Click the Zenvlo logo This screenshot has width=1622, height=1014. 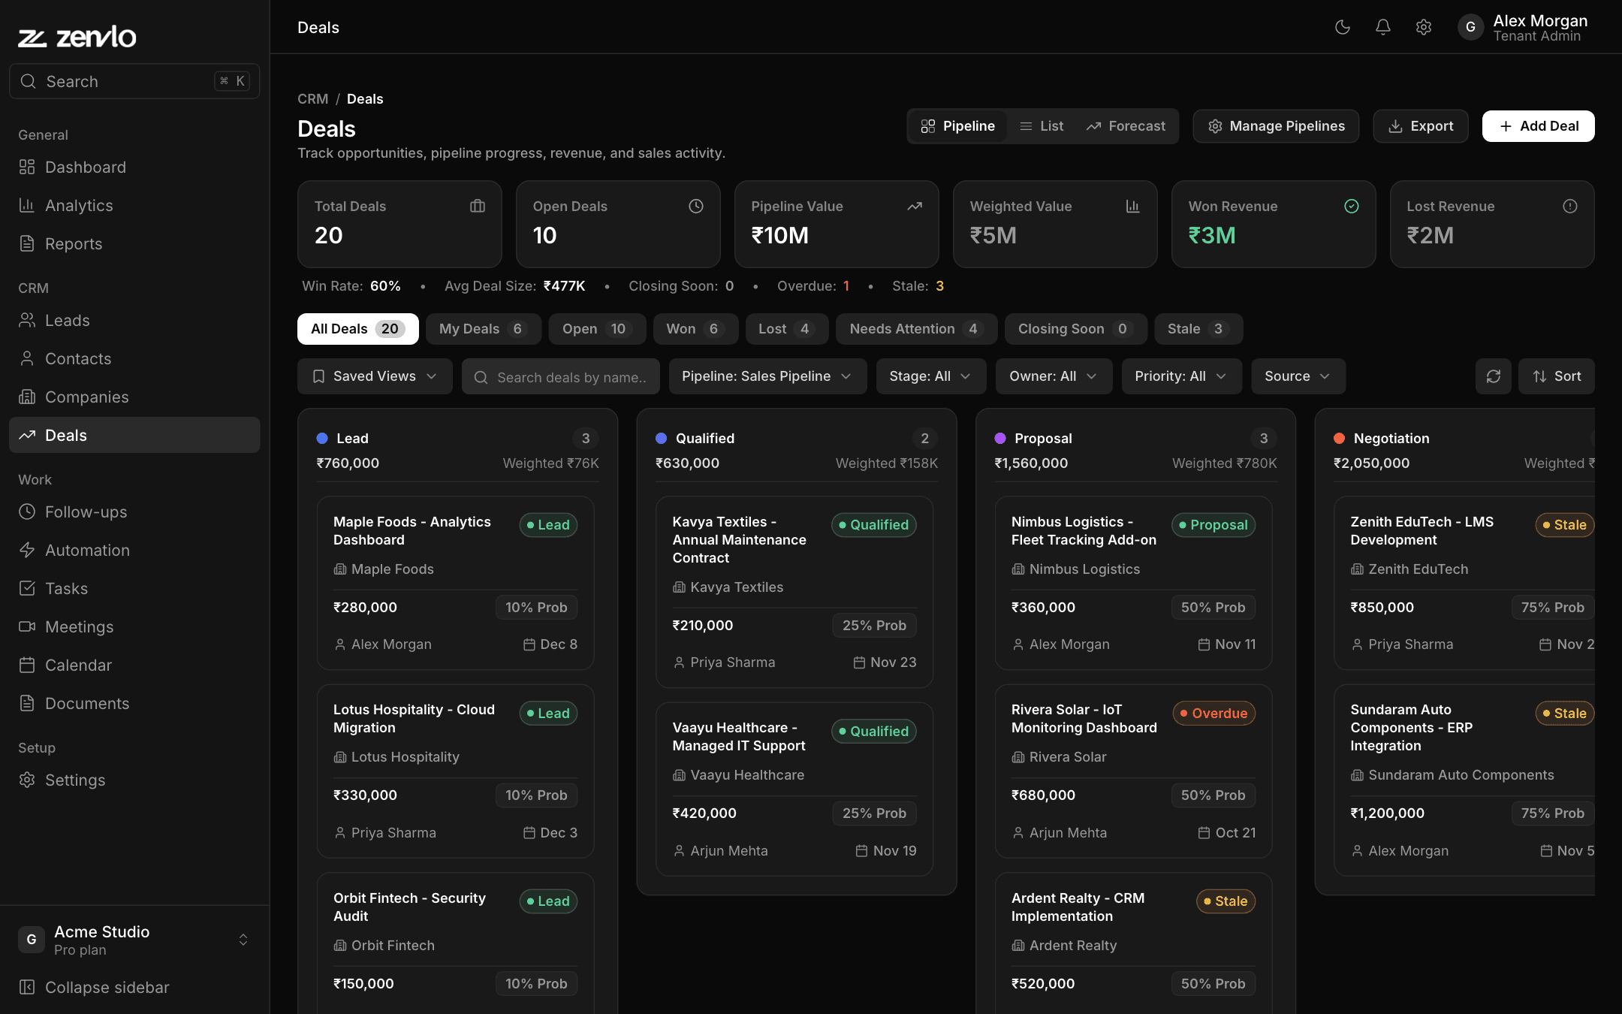(77, 36)
